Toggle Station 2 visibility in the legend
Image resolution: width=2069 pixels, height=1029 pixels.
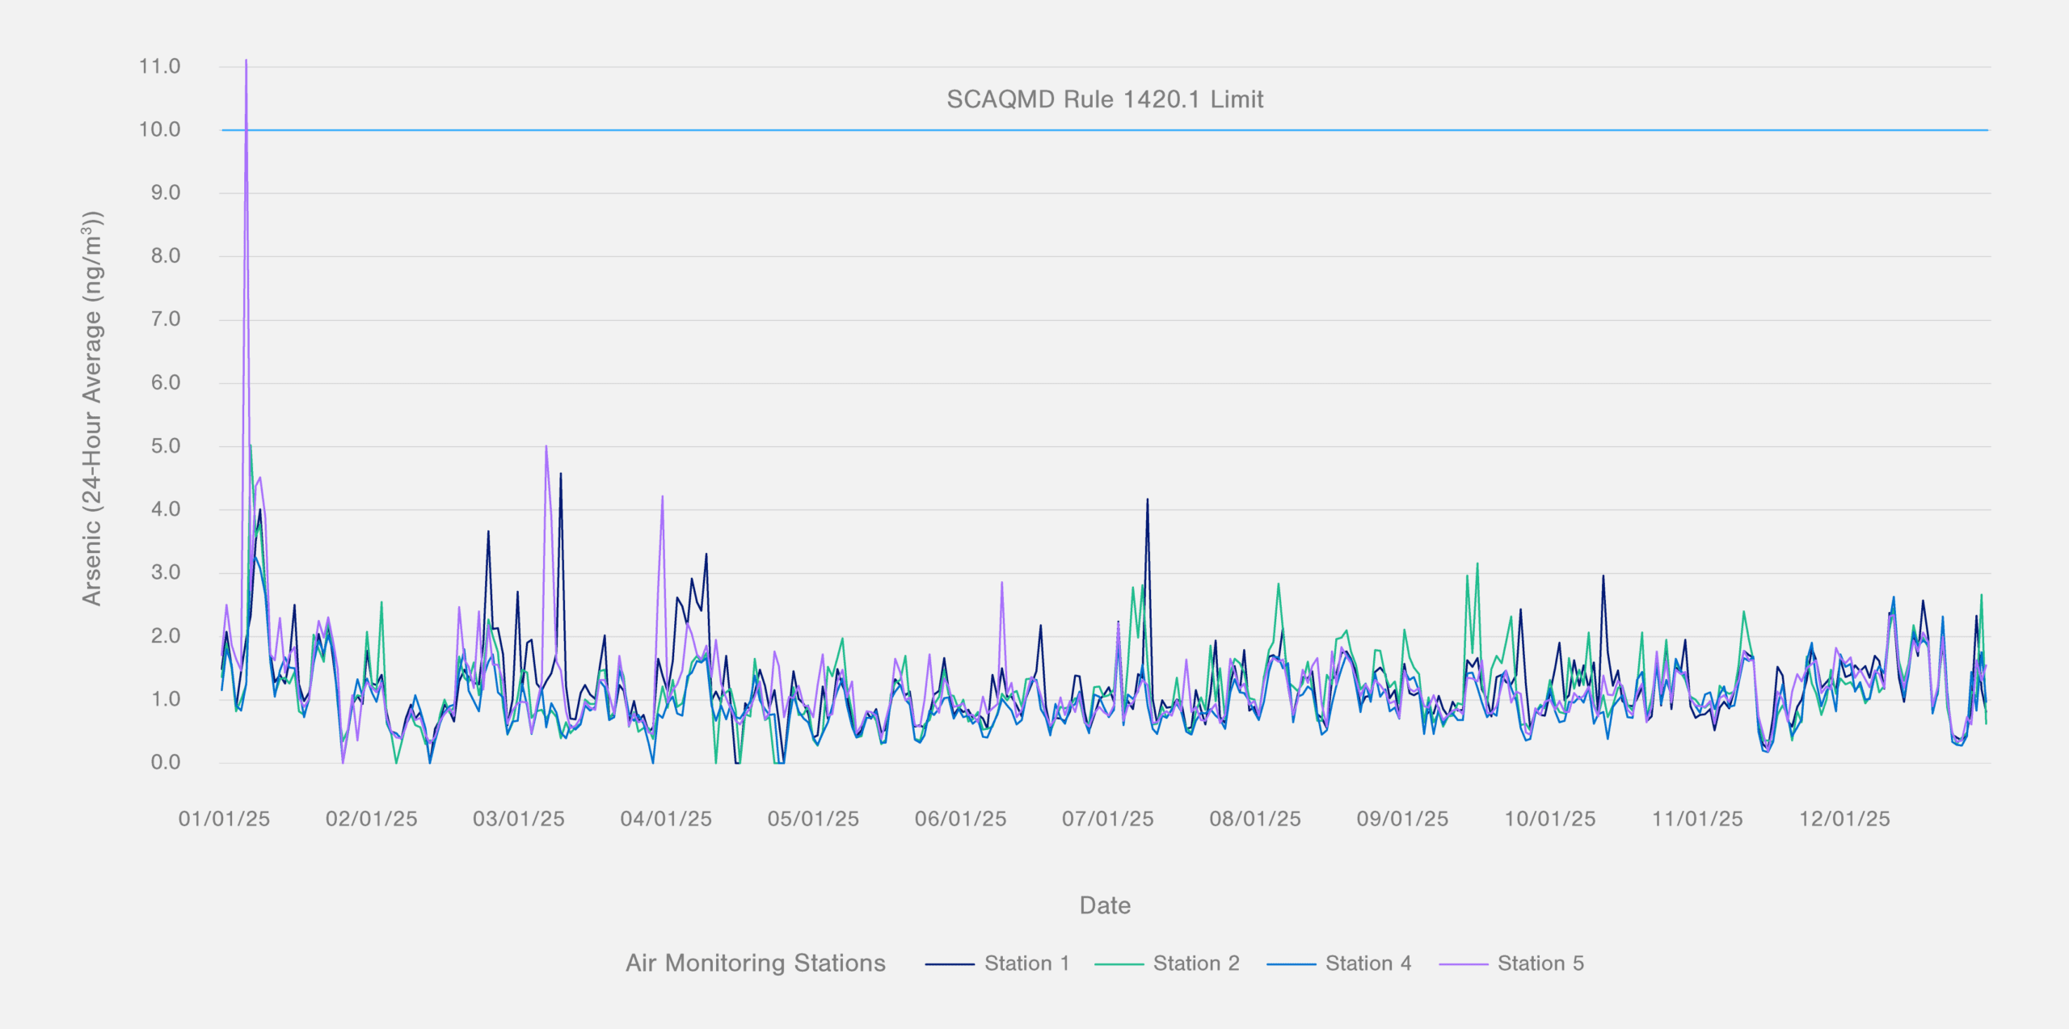point(1196,963)
